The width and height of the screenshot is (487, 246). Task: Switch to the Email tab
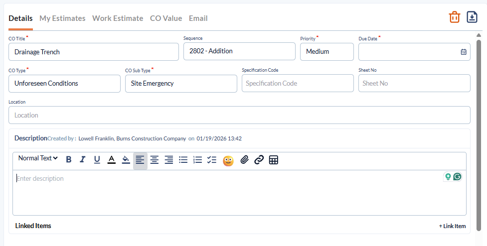coord(198,18)
